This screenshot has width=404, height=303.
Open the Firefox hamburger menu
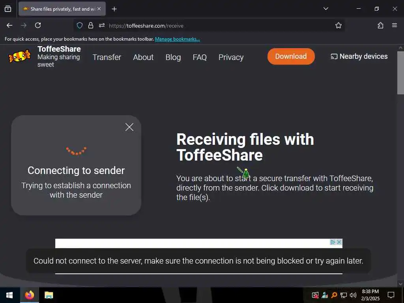coord(395,25)
